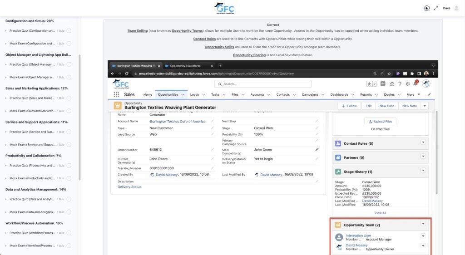Click the Partners panel icon
The height and width of the screenshot is (255, 465).
pos(338,157)
